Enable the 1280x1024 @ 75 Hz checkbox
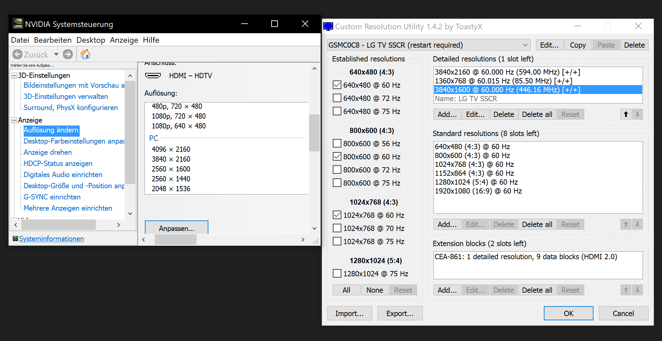This screenshot has height=341, width=662. [337, 274]
